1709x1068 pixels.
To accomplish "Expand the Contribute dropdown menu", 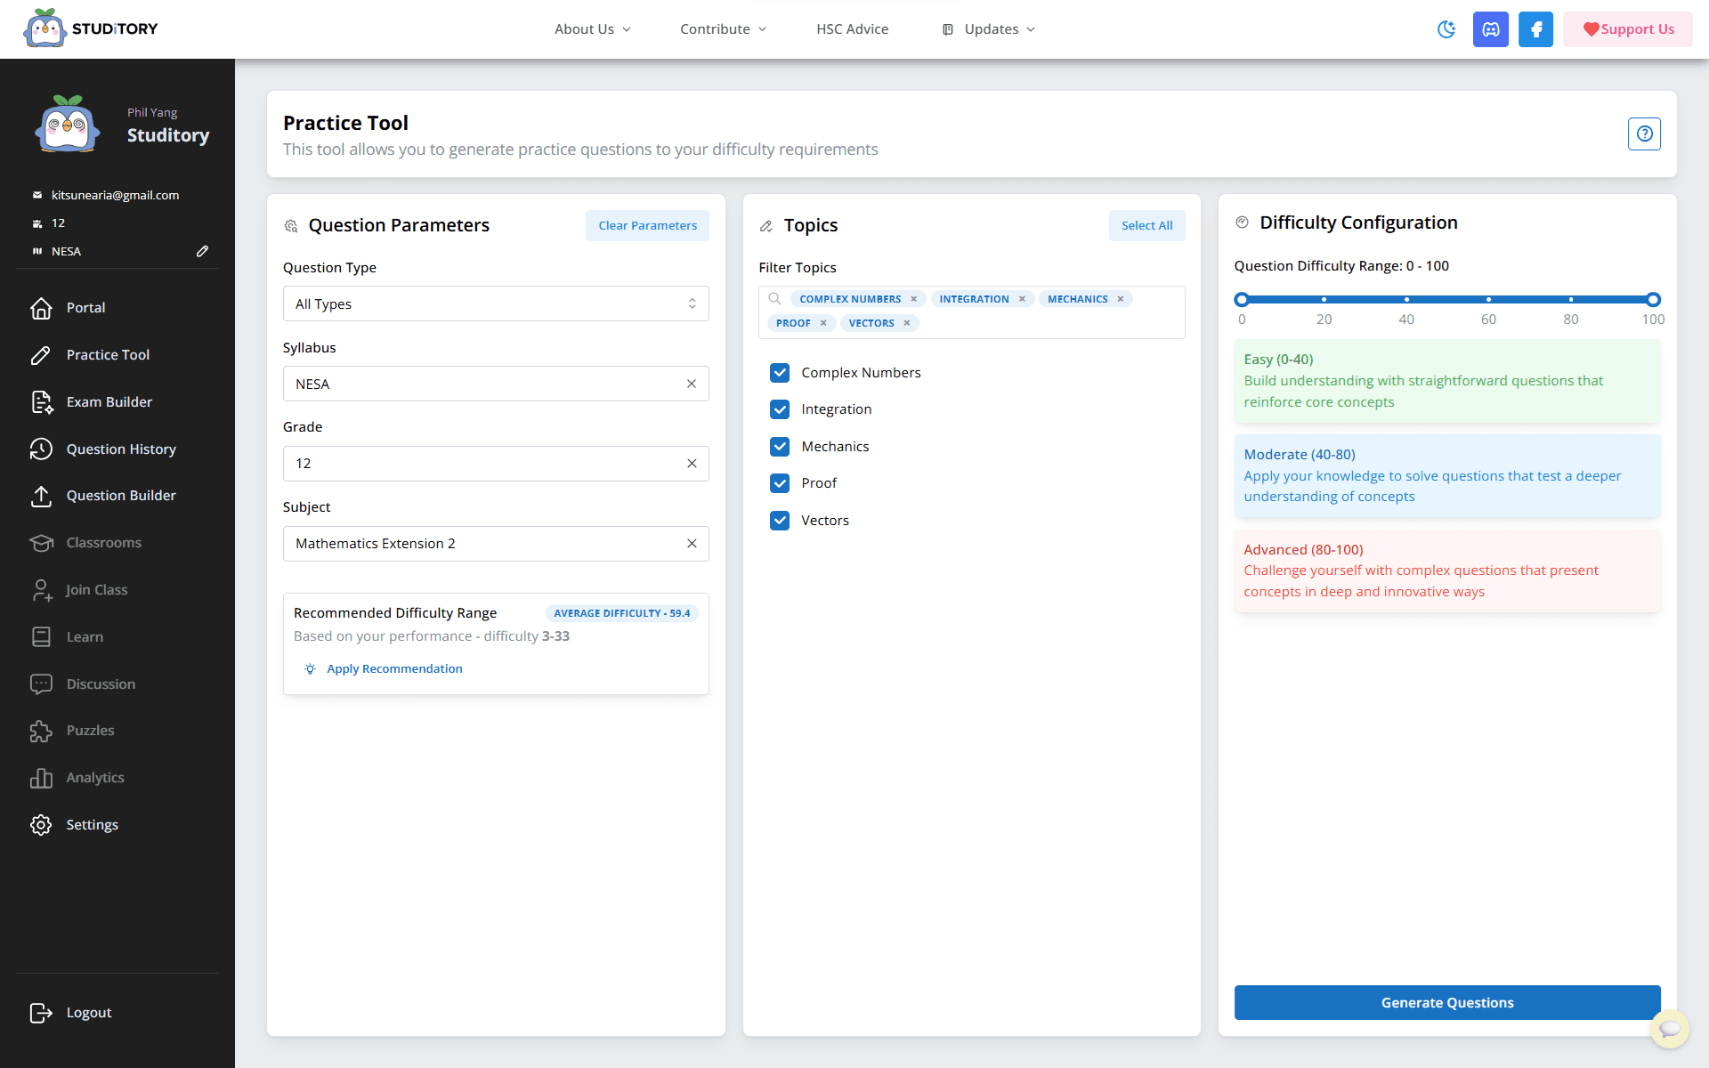I will click(x=723, y=29).
